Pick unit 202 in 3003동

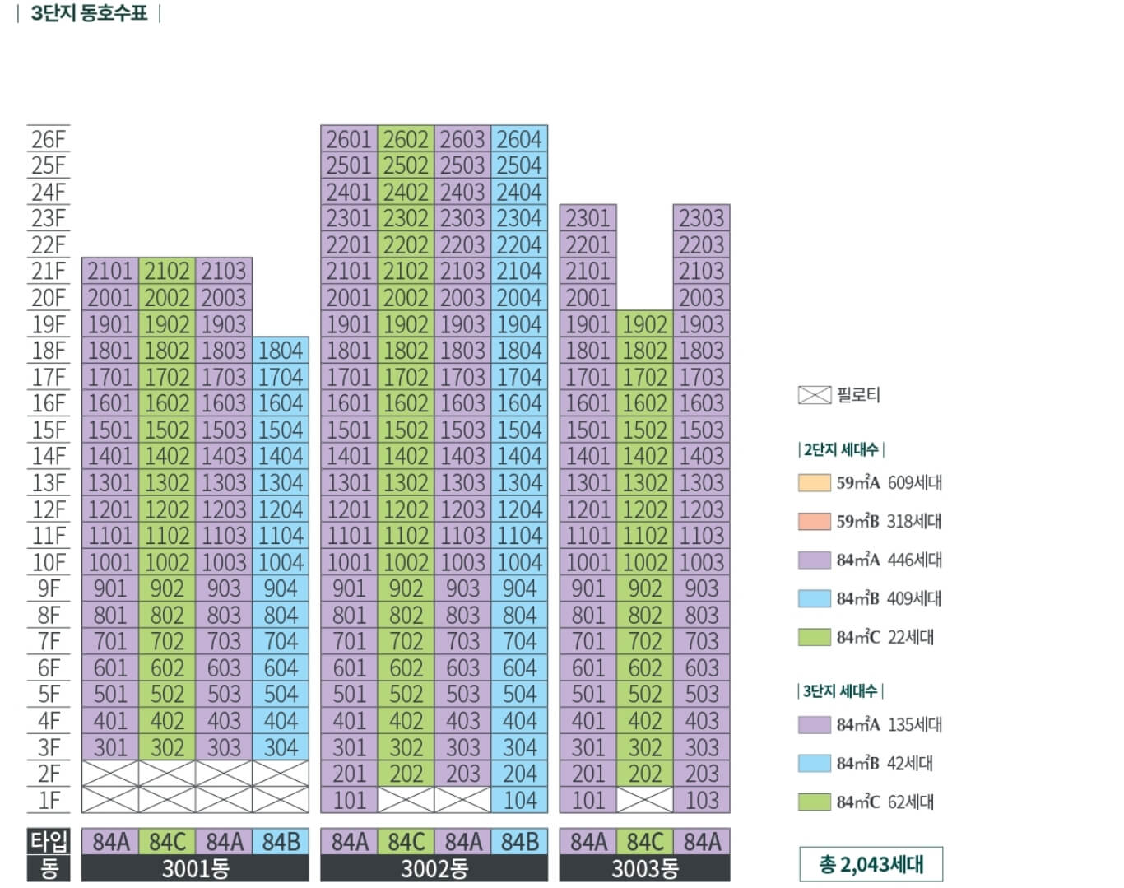click(645, 774)
